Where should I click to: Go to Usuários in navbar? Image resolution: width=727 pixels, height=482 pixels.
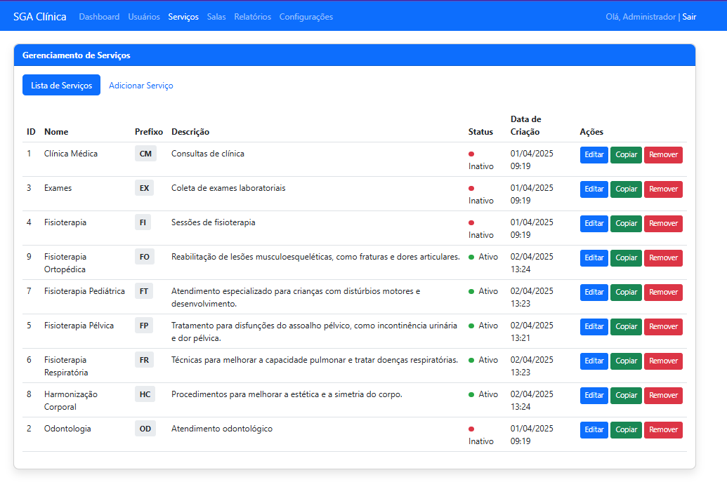(143, 17)
